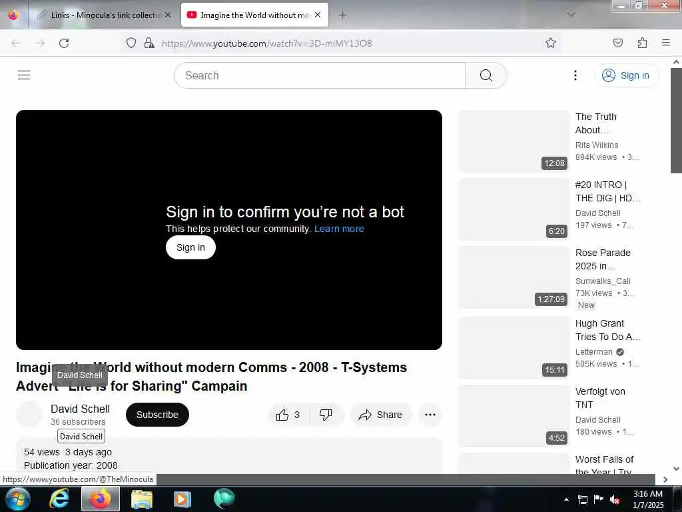The image size is (682, 512).
Task: Click the 54 views 3 days ago text
Action: point(68,452)
